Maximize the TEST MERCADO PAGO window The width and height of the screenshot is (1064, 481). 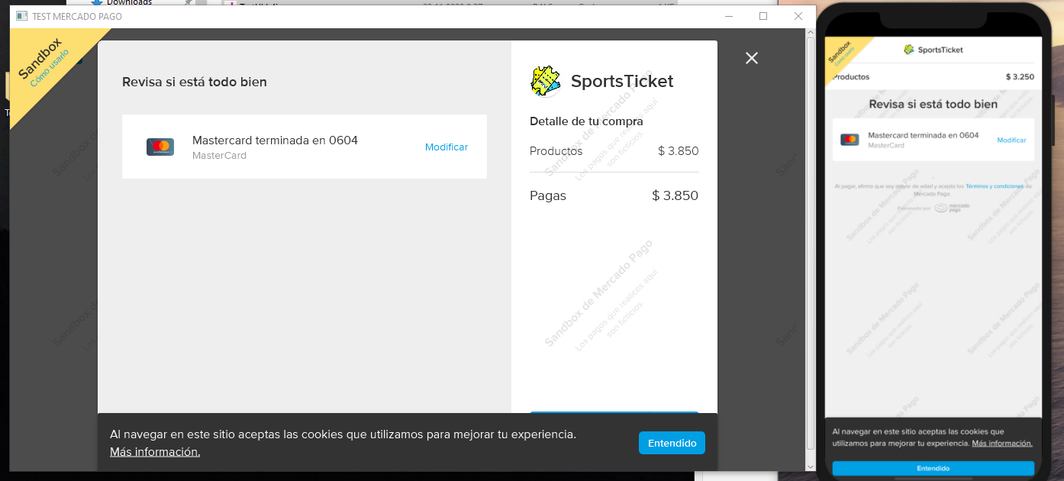[763, 16]
